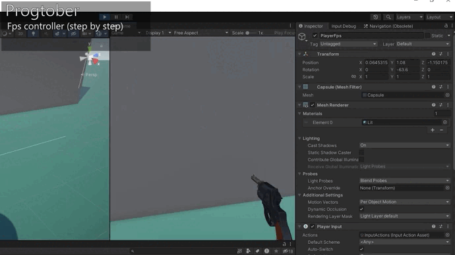Click the Play button in the toolbar
Screen dimensions: 455x255
104,17
